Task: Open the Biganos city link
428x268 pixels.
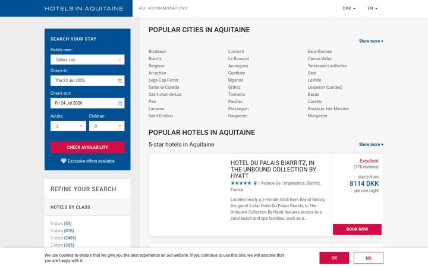Action: click(235, 80)
